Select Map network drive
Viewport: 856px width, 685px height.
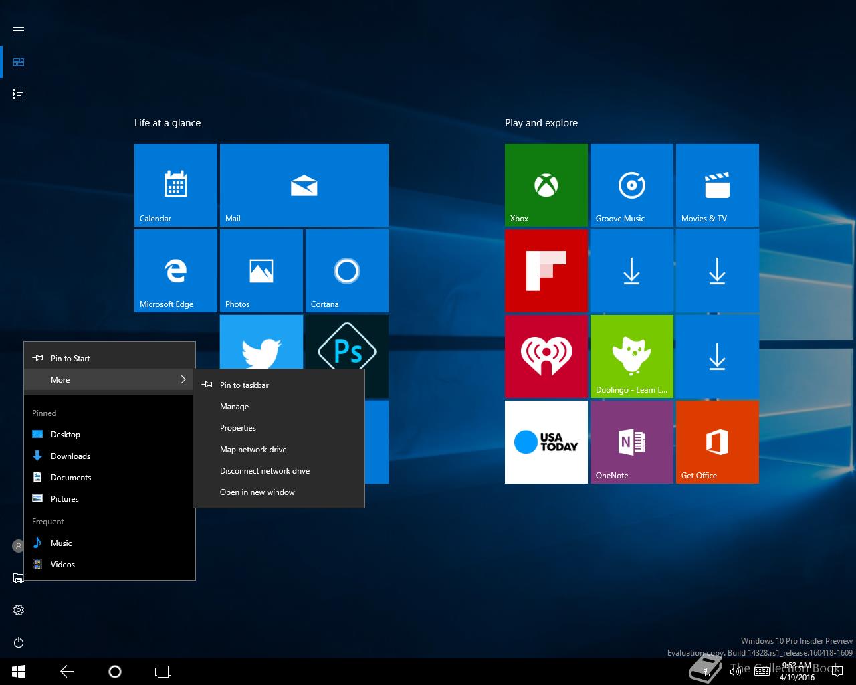click(x=279, y=449)
